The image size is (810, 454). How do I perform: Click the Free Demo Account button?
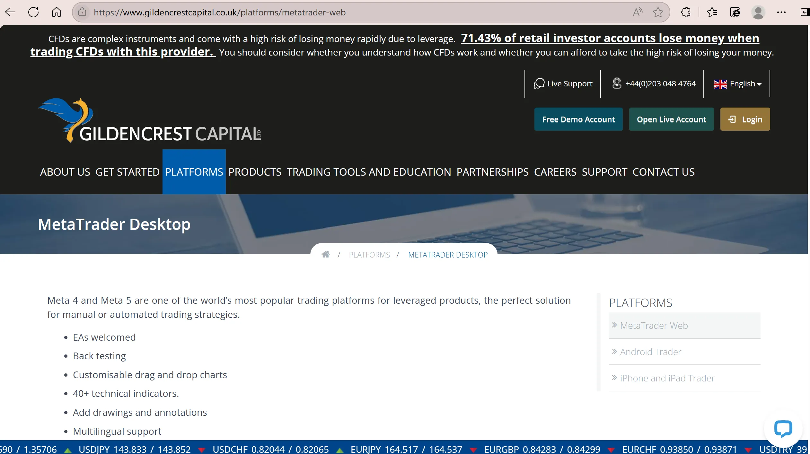coord(578,119)
